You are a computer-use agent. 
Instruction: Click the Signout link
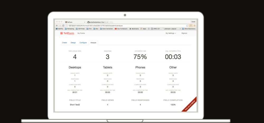pyautogui.click(x=184, y=33)
